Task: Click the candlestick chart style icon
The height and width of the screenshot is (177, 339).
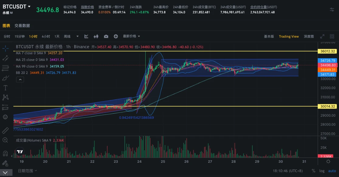Action: (x=96, y=36)
